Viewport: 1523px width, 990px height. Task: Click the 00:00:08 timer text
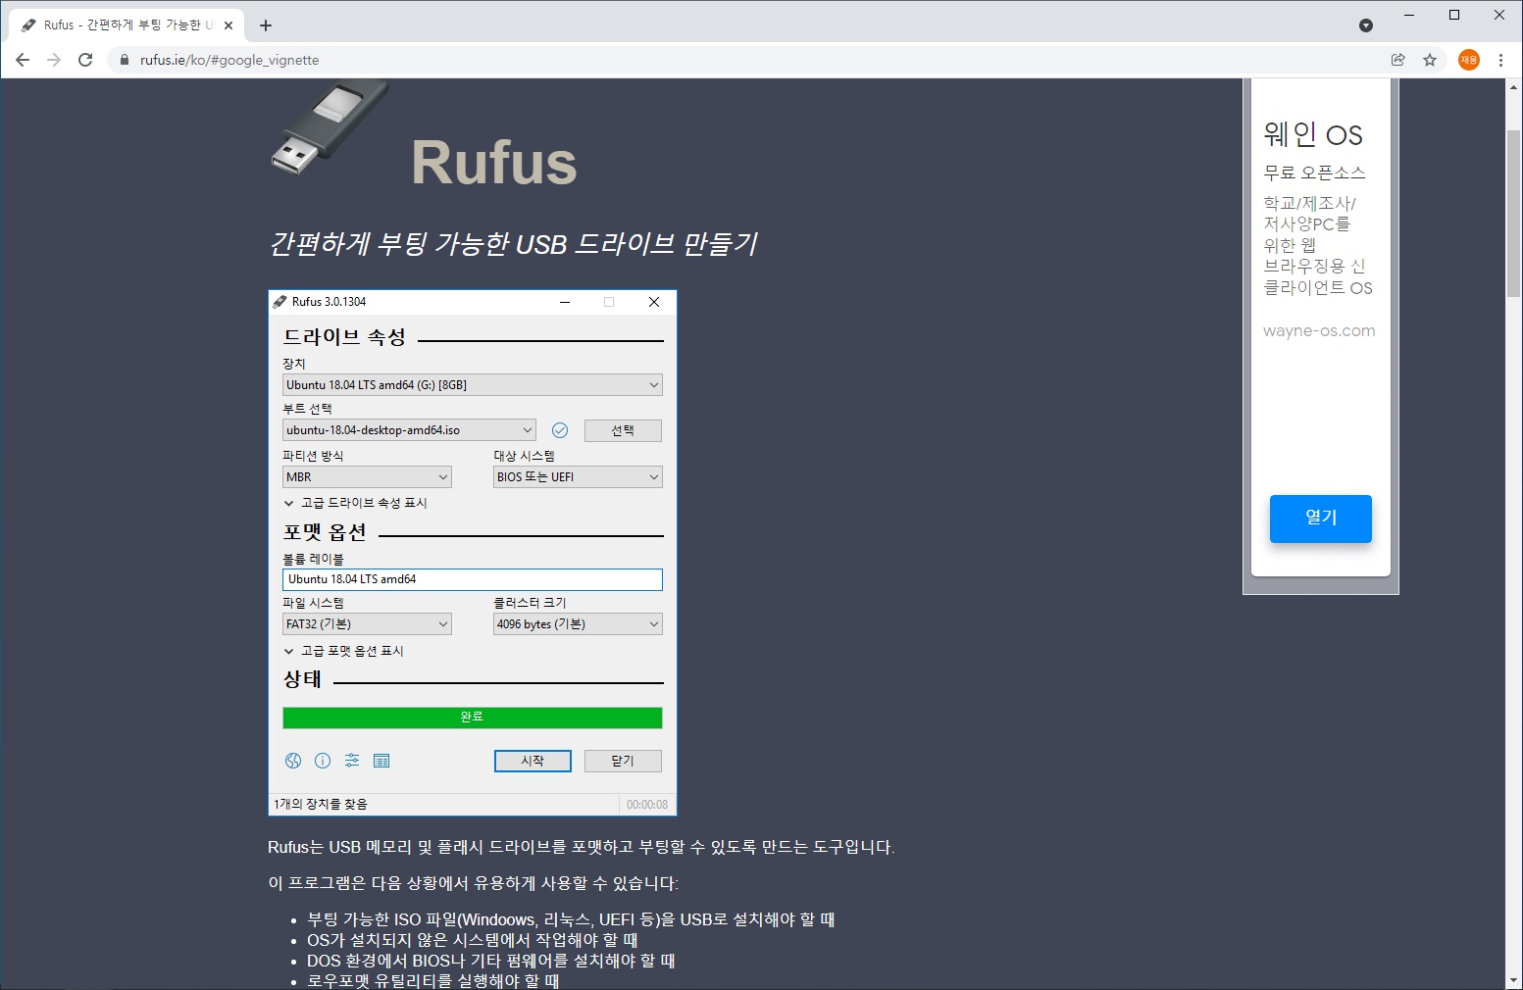647,805
